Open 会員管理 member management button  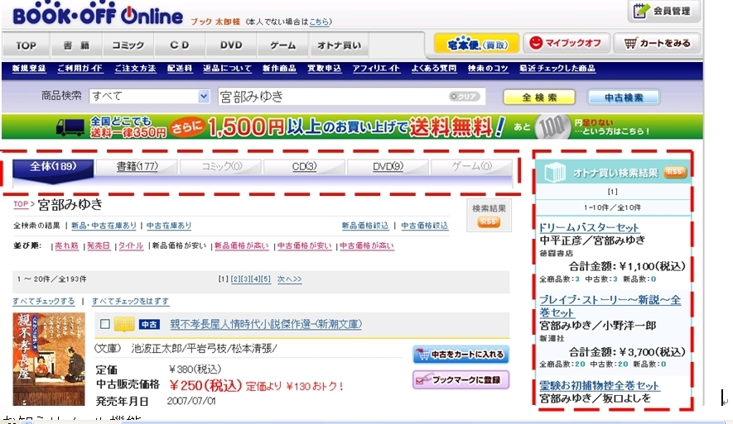pyautogui.click(x=663, y=11)
